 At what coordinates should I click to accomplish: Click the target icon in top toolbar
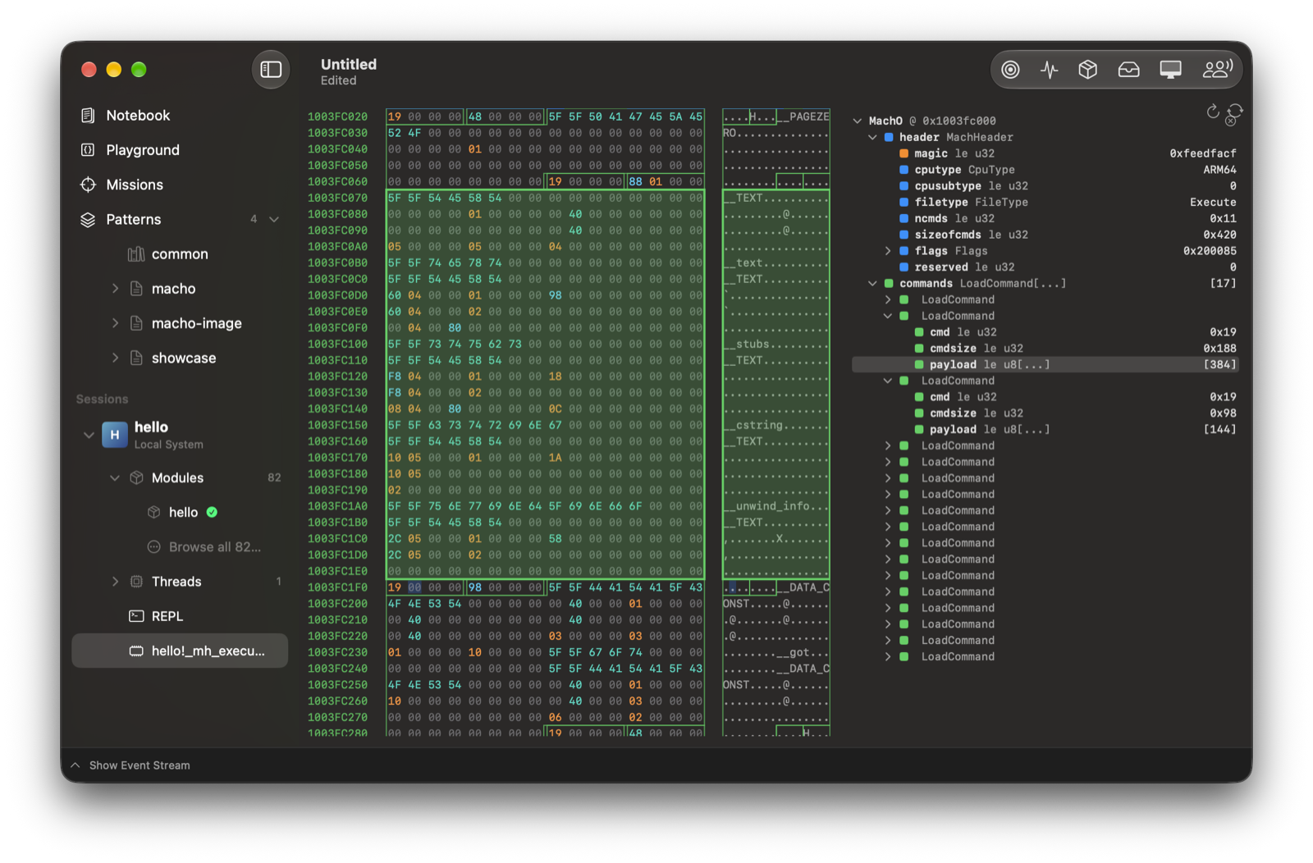(x=1010, y=70)
